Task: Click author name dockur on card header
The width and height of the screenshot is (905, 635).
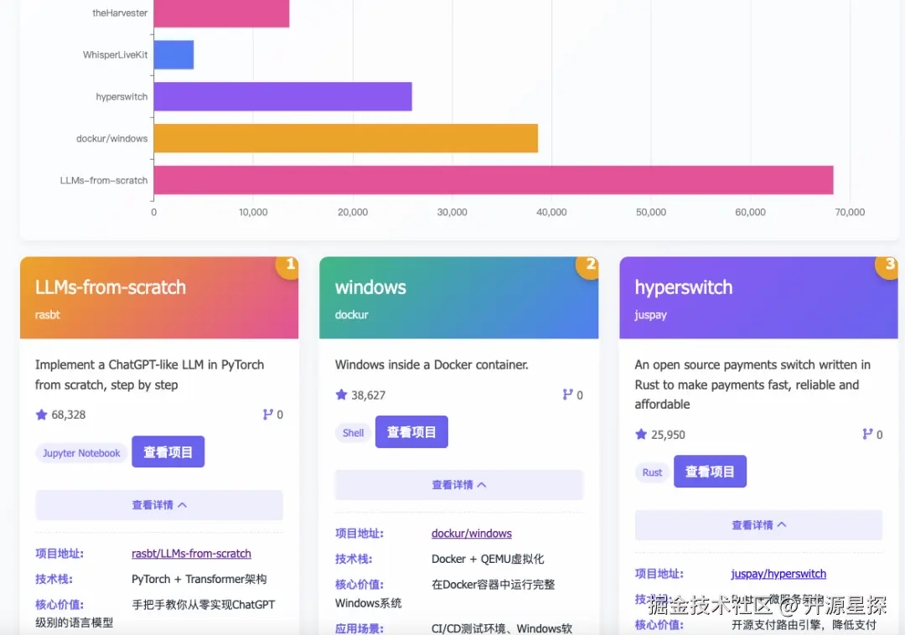Action: [351, 315]
